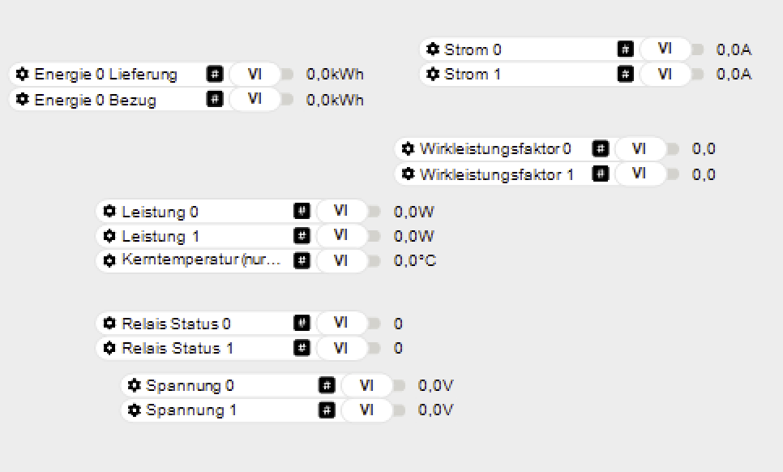The image size is (783, 472).
Task: Click the gear icon for Strom 0
Action: (x=434, y=49)
